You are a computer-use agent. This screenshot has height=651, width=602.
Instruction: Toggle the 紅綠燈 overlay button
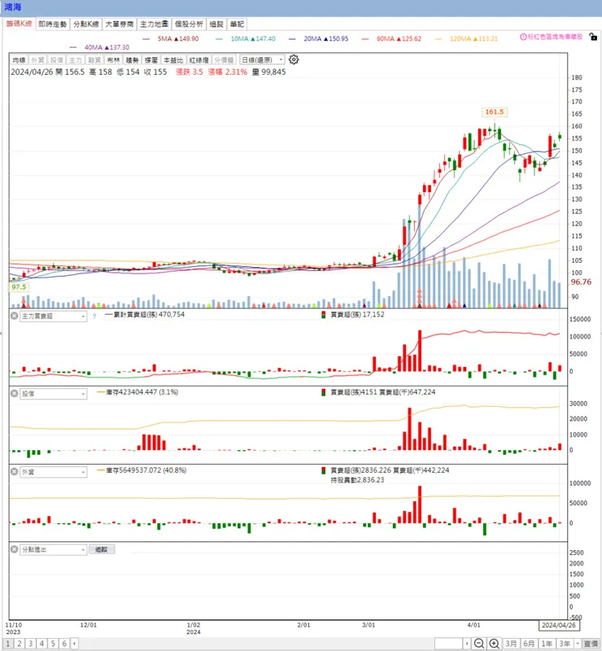pyautogui.click(x=198, y=60)
